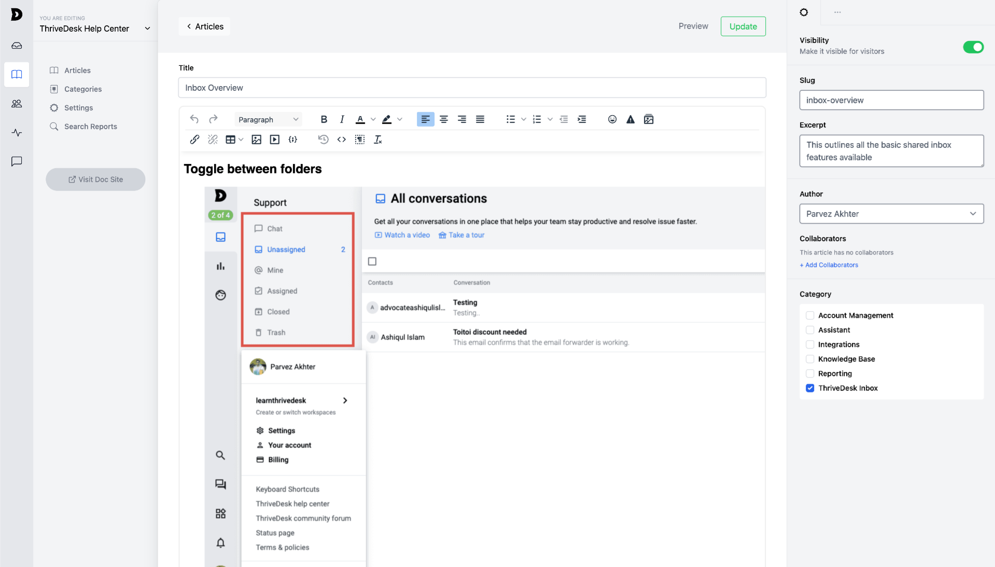Click the Bold formatting icon
This screenshot has height=567, width=995.
[324, 119]
